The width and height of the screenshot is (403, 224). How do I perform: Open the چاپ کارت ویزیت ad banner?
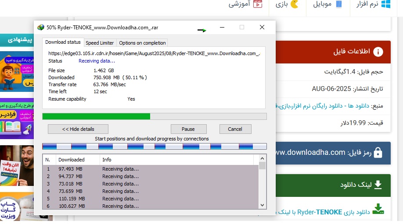click(x=17, y=206)
